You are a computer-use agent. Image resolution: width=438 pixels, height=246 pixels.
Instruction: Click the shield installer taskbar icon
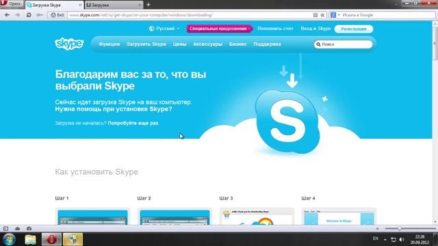tap(73, 239)
